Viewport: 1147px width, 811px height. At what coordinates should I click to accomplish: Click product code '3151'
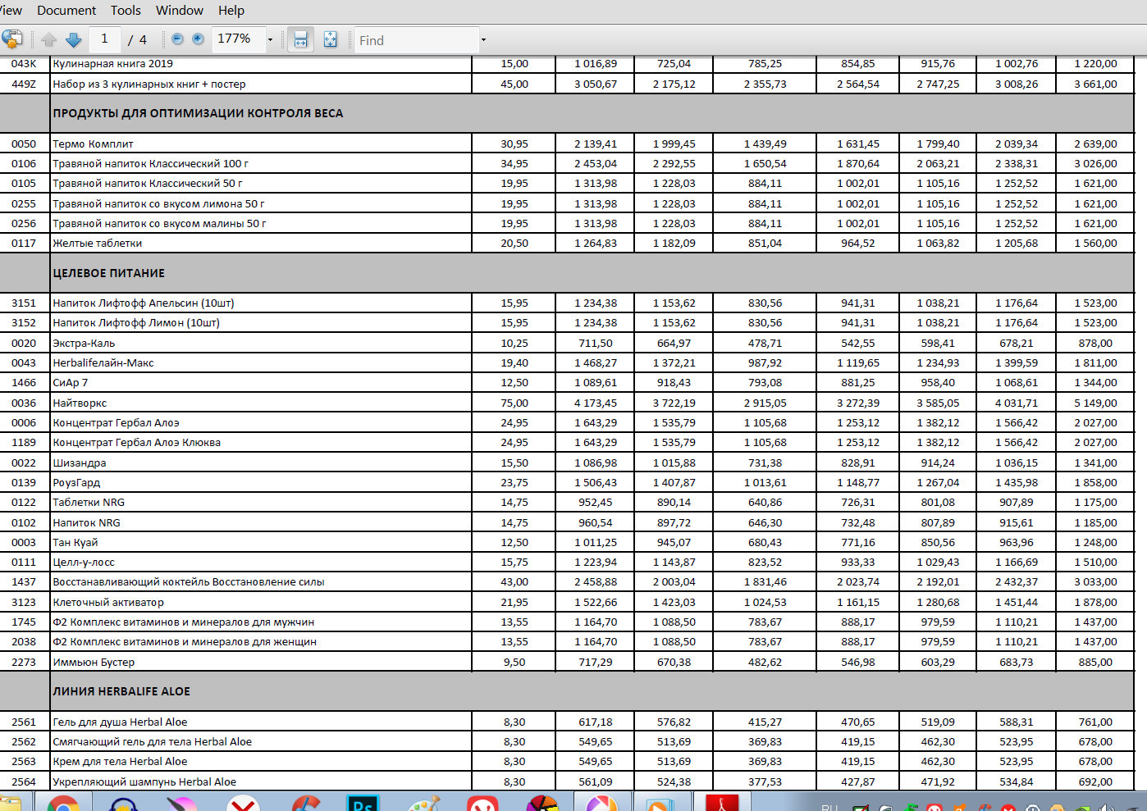24,303
